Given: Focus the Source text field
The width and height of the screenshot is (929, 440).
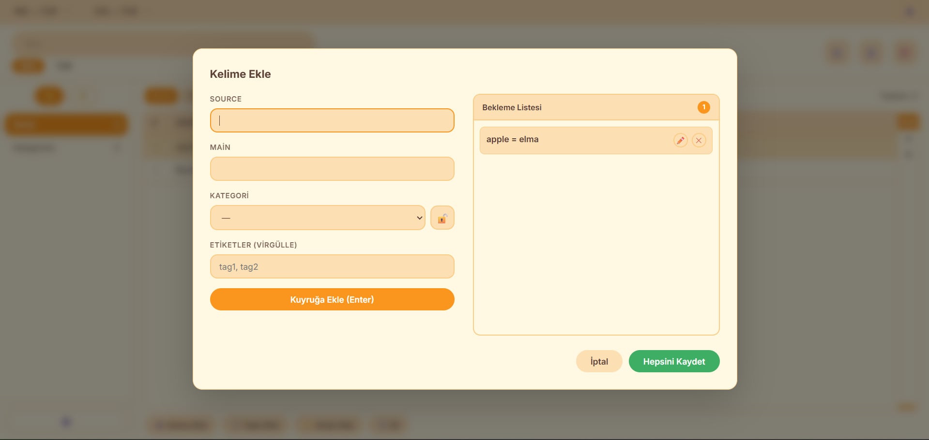Looking at the screenshot, I should (x=332, y=120).
